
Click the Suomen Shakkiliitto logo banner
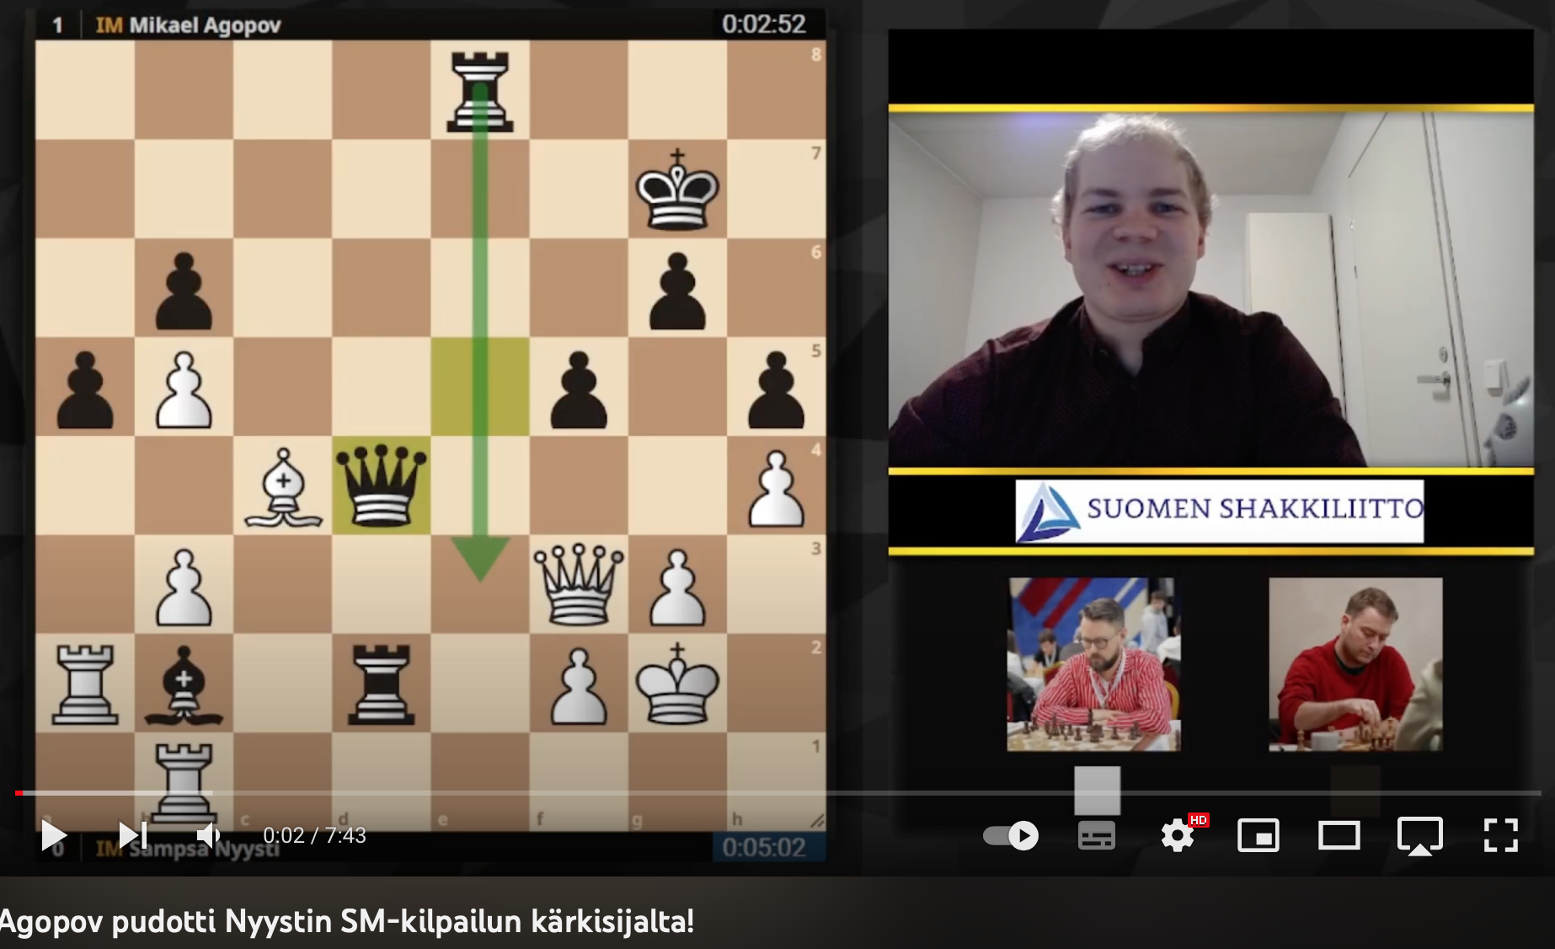tap(1218, 510)
